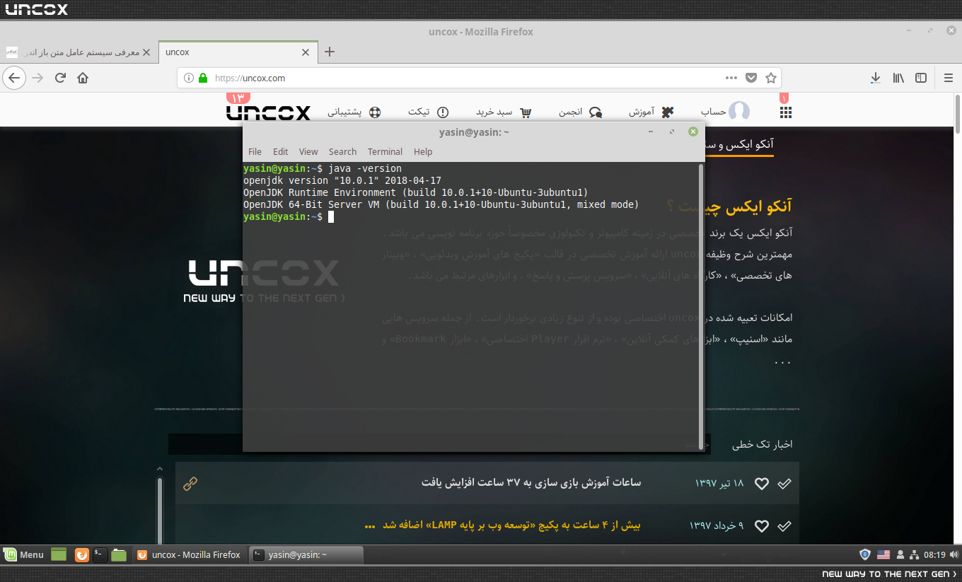Click the اخبار تک خطی section label
This screenshot has width=962, height=582.
click(x=762, y=444)
